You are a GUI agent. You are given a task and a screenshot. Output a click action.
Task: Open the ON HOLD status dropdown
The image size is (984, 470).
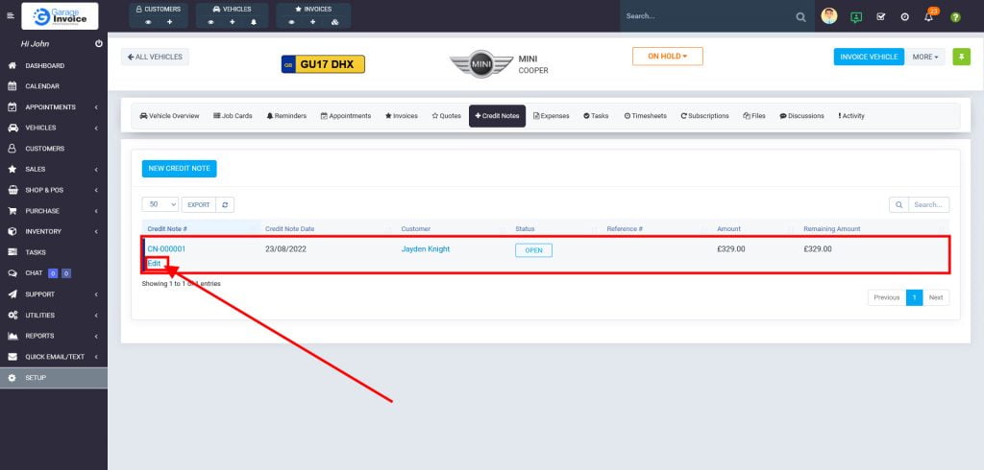pos(667,57)
